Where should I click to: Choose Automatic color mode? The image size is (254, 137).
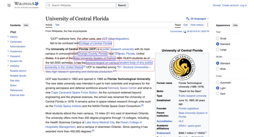[217, 83]
